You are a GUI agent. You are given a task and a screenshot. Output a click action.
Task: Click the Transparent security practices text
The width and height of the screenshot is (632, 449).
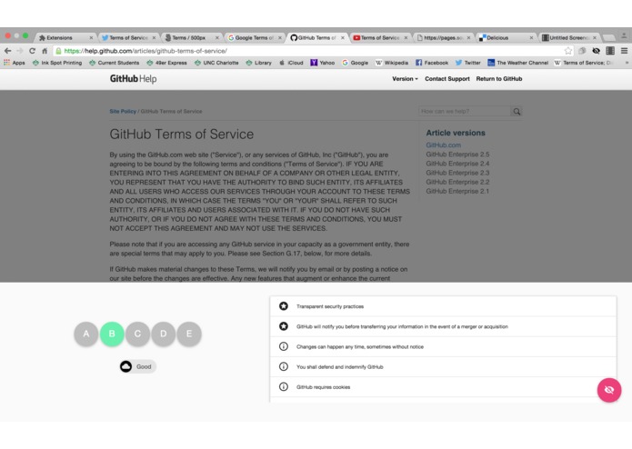[330, 306]
